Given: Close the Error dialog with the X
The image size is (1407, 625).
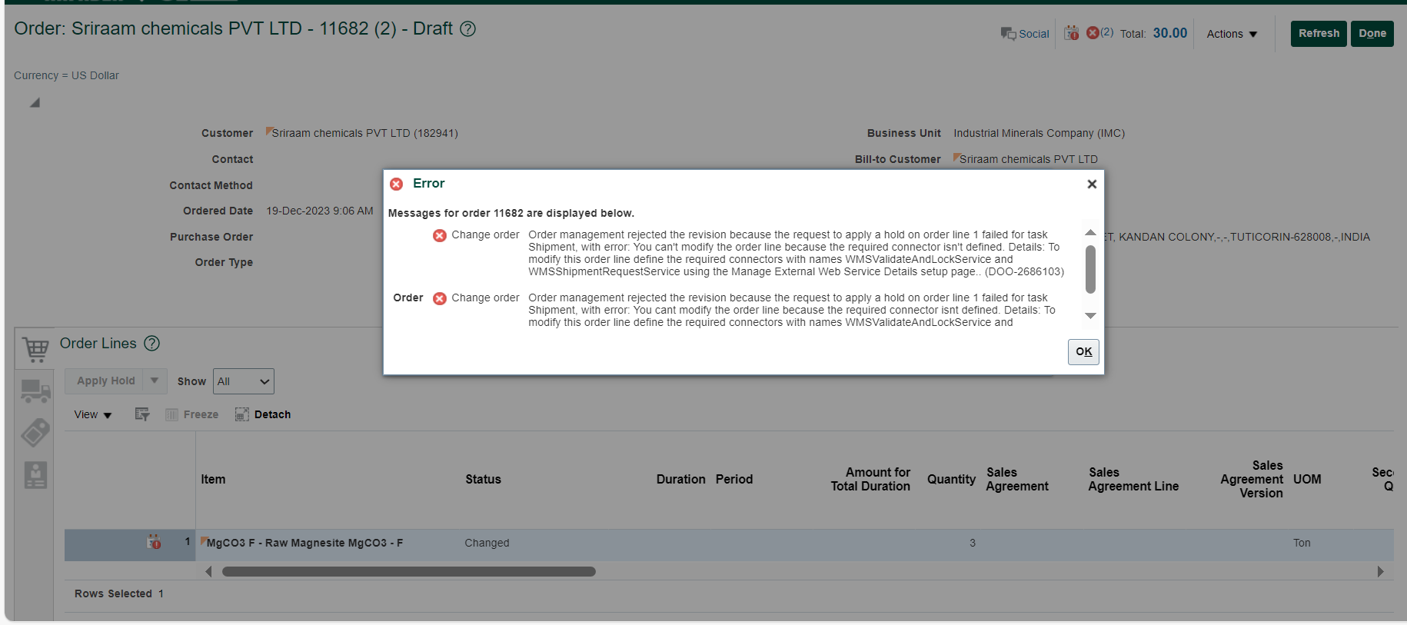Looking at the screenshot, I should (1092, 184).
